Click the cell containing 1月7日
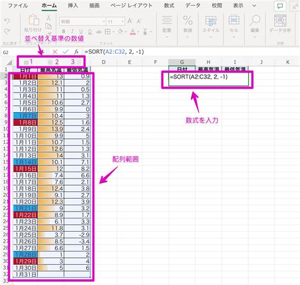Screen dimensions: 300x285 pyautogui.click(x=25, y=116)
